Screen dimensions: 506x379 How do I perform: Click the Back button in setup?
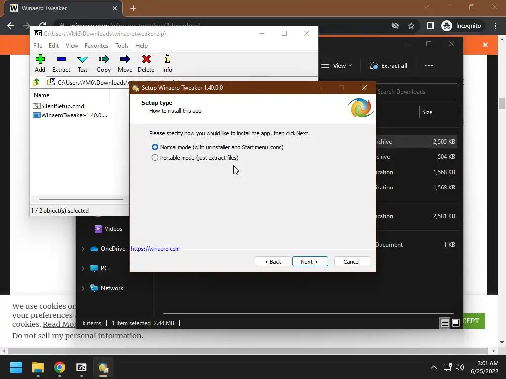(273, 262)
